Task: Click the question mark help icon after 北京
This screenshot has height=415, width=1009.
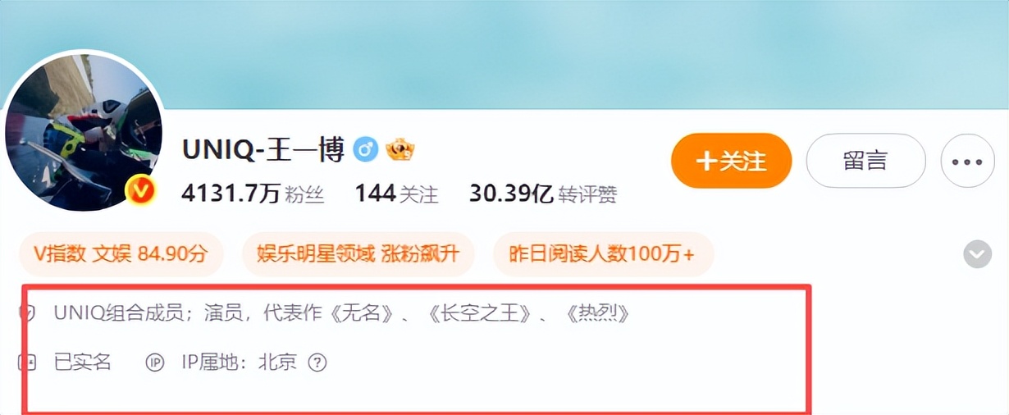Action: click(317, 362)
